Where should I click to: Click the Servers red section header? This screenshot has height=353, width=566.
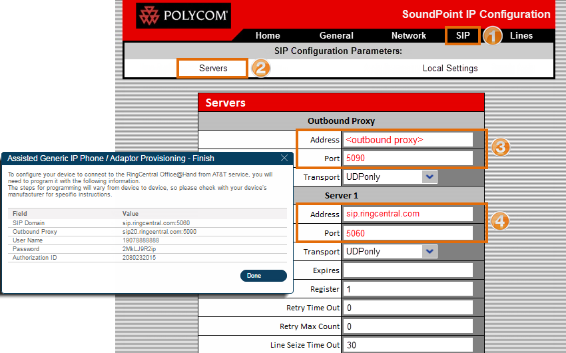(341, 103)
